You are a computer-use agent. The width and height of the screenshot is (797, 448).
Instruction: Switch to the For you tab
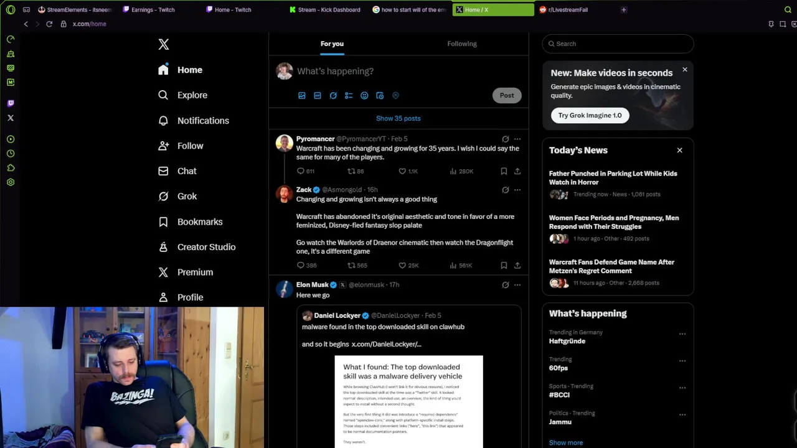point(332,44)
